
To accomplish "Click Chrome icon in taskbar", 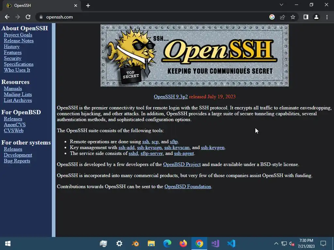I will (x=199, y=243).
